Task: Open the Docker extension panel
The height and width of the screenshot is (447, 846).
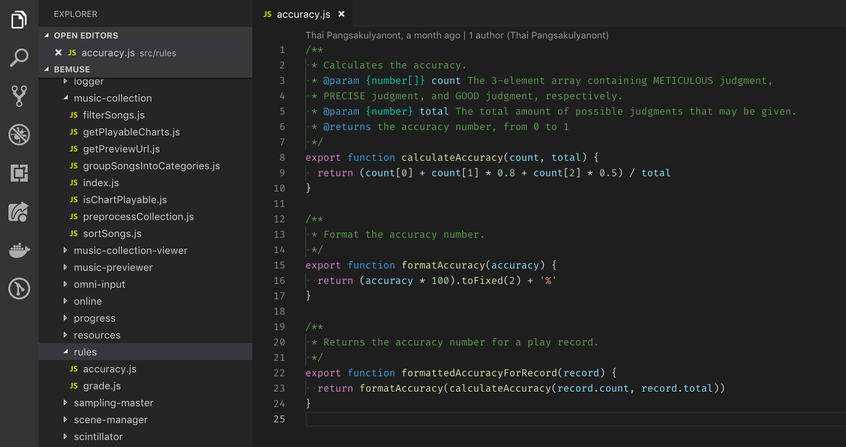Action: point(19,250)
